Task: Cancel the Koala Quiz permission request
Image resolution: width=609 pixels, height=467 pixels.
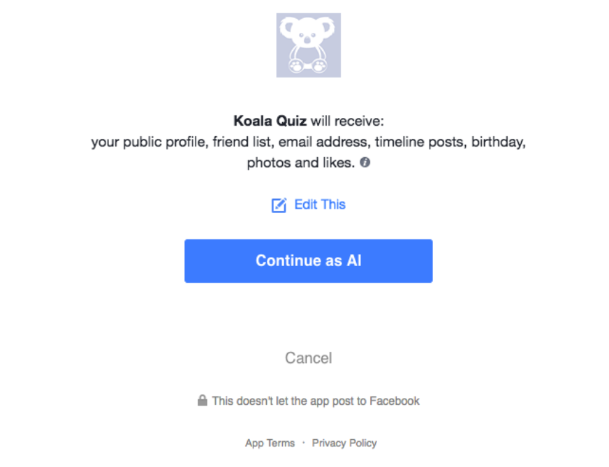Action: (308, 358)
